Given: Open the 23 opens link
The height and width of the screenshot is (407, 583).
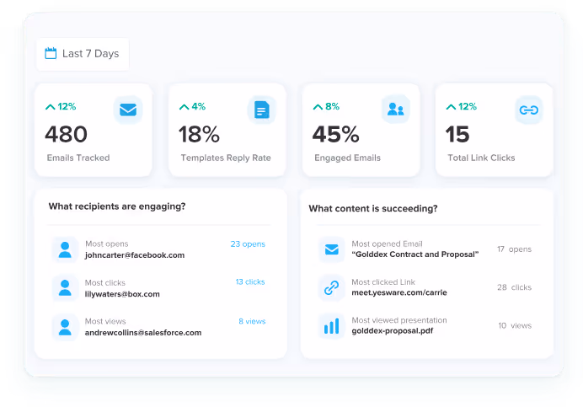Looking at the screenshot, I should (x=248, y=244).
